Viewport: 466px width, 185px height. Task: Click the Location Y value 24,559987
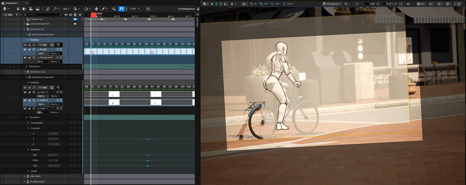pos(54,139)
